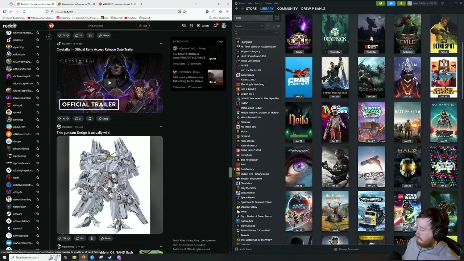
Task: Show ready-to-play games in Steam library
Action: click(278, 26)
